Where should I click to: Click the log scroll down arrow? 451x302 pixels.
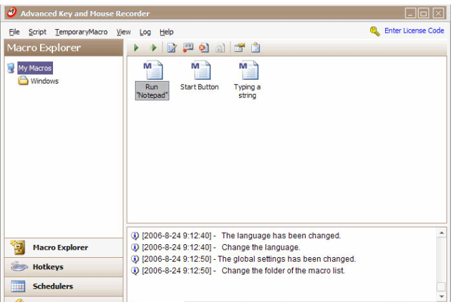[x=441, y=297]
